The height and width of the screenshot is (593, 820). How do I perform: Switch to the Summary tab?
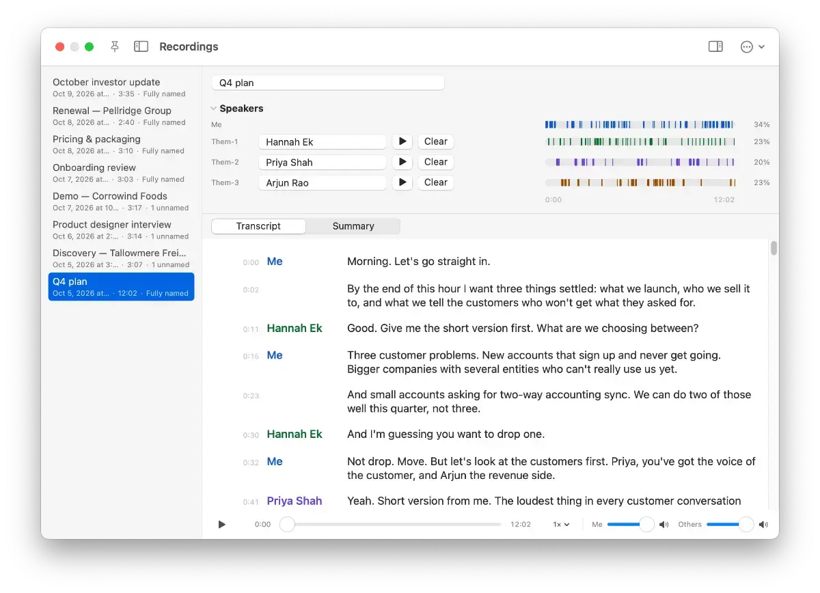pos(353,226)
